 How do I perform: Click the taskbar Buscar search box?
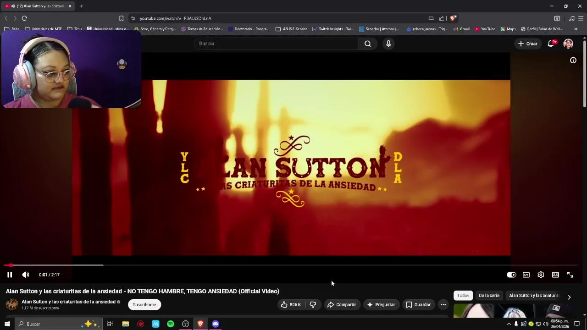[x=59, y=324]
